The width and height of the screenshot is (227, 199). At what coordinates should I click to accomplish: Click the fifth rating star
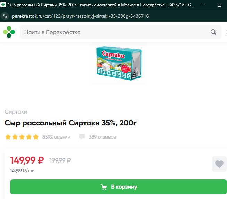[36, 137]
